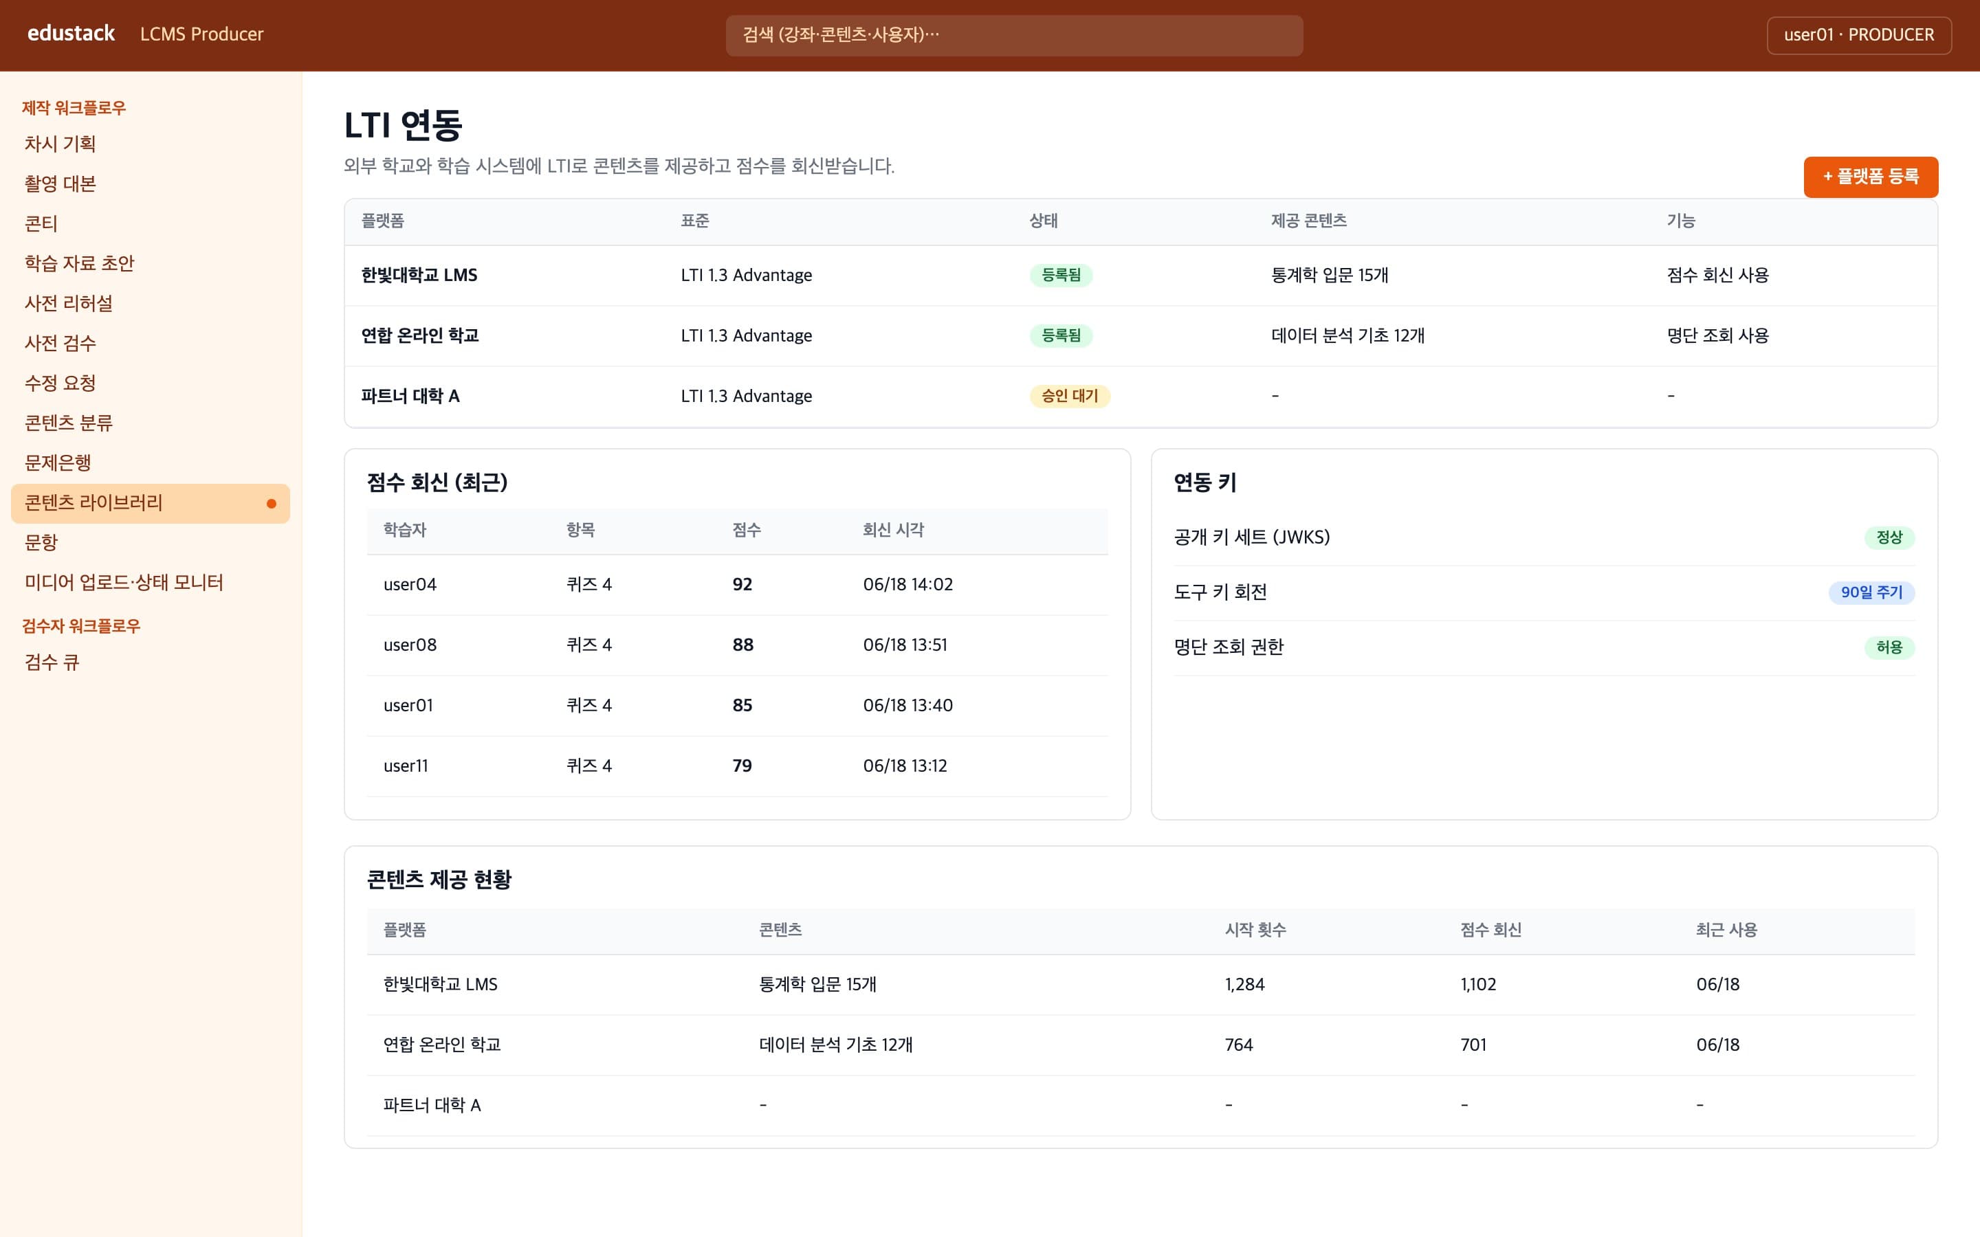Click the 허용 badge for 명단 조회 권한

click(1889, 647)
